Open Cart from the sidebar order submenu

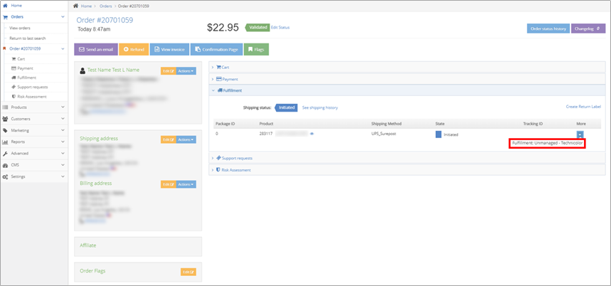(21, 59)
